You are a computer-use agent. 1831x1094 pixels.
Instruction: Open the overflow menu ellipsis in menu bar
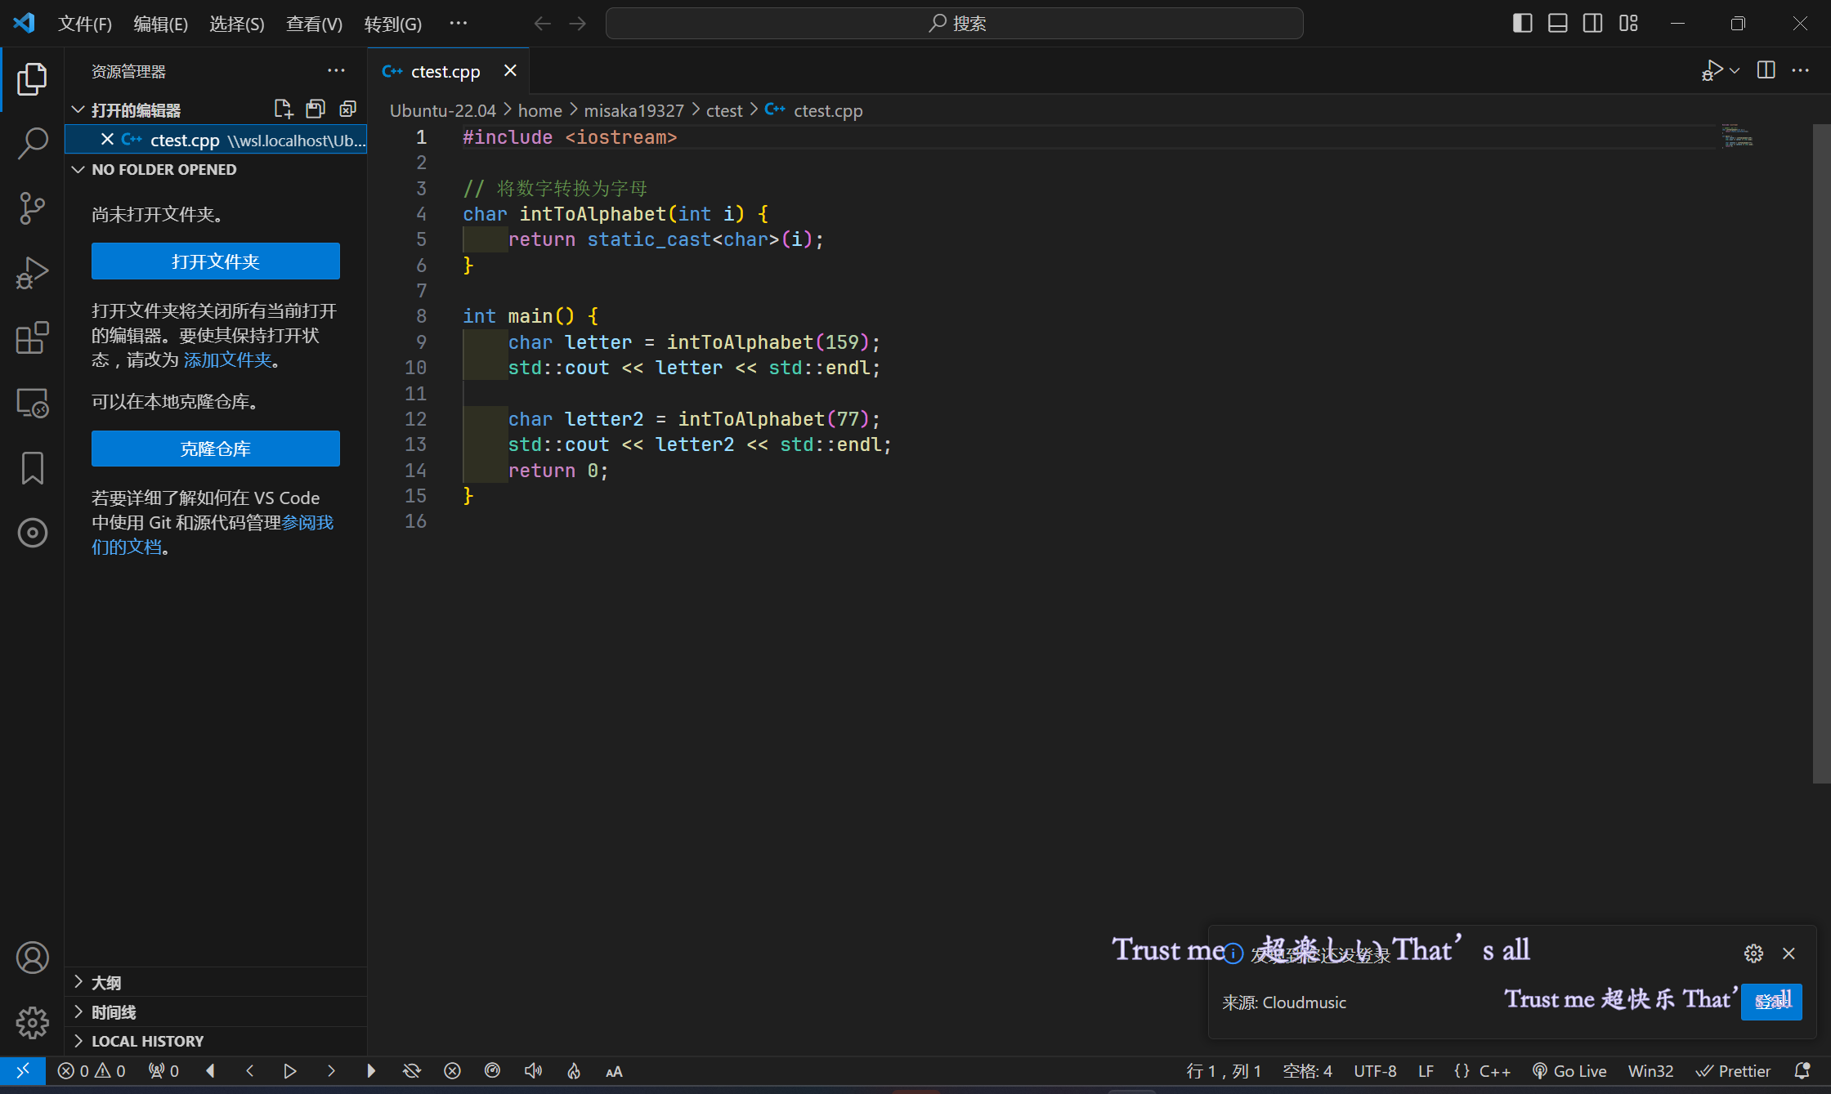coord(459,24)
